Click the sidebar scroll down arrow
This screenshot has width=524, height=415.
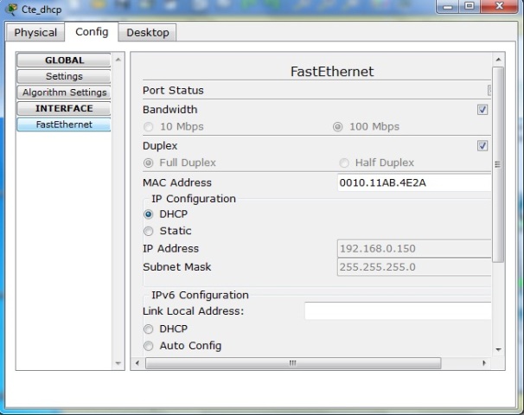(x=119, y=364)
